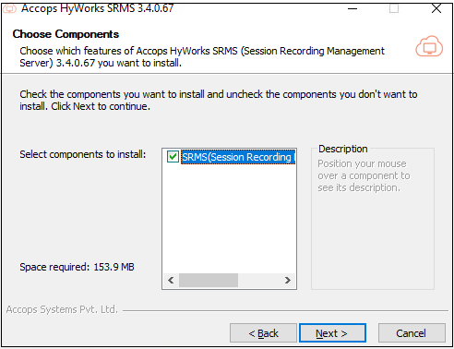Image resolution: width=454 pixels, height=349 pixels.
Task: Go to the next step with Next >
Action: [332, 333]
